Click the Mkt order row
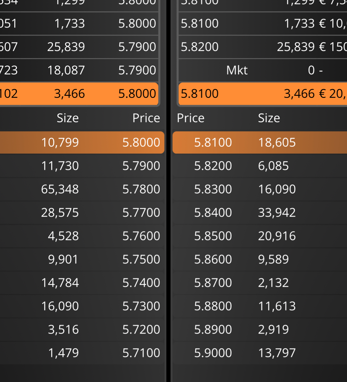The height and width of the screenshot is (382, 347). [263, 70]
